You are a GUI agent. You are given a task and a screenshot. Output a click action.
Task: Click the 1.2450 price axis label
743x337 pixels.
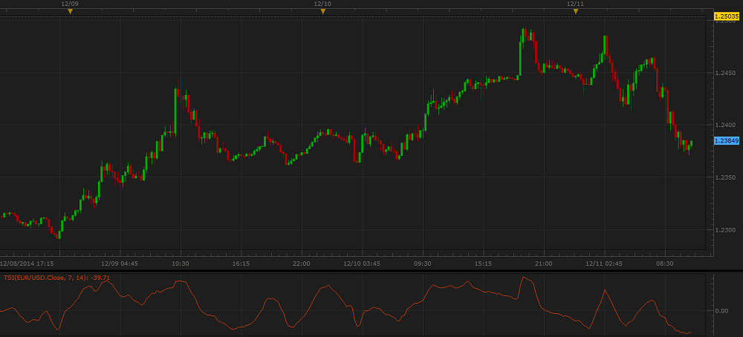pyautogui.click(x=724, y=73)
